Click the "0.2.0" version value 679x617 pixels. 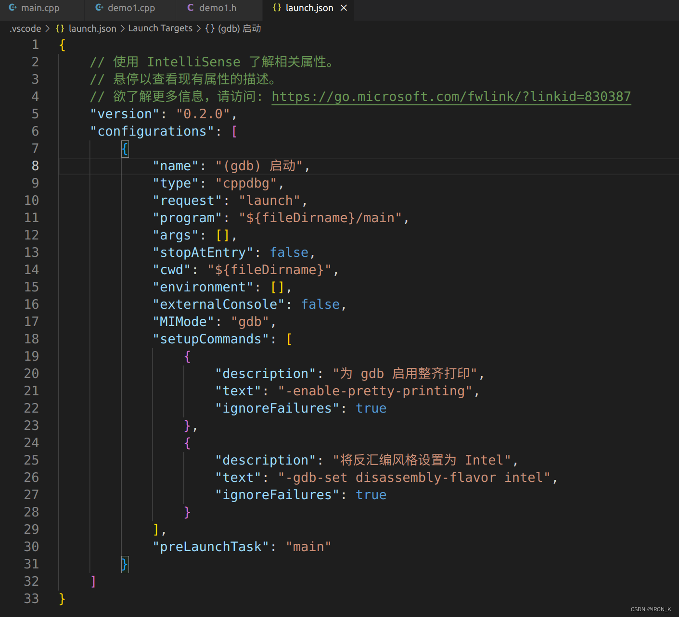(203, 114)
